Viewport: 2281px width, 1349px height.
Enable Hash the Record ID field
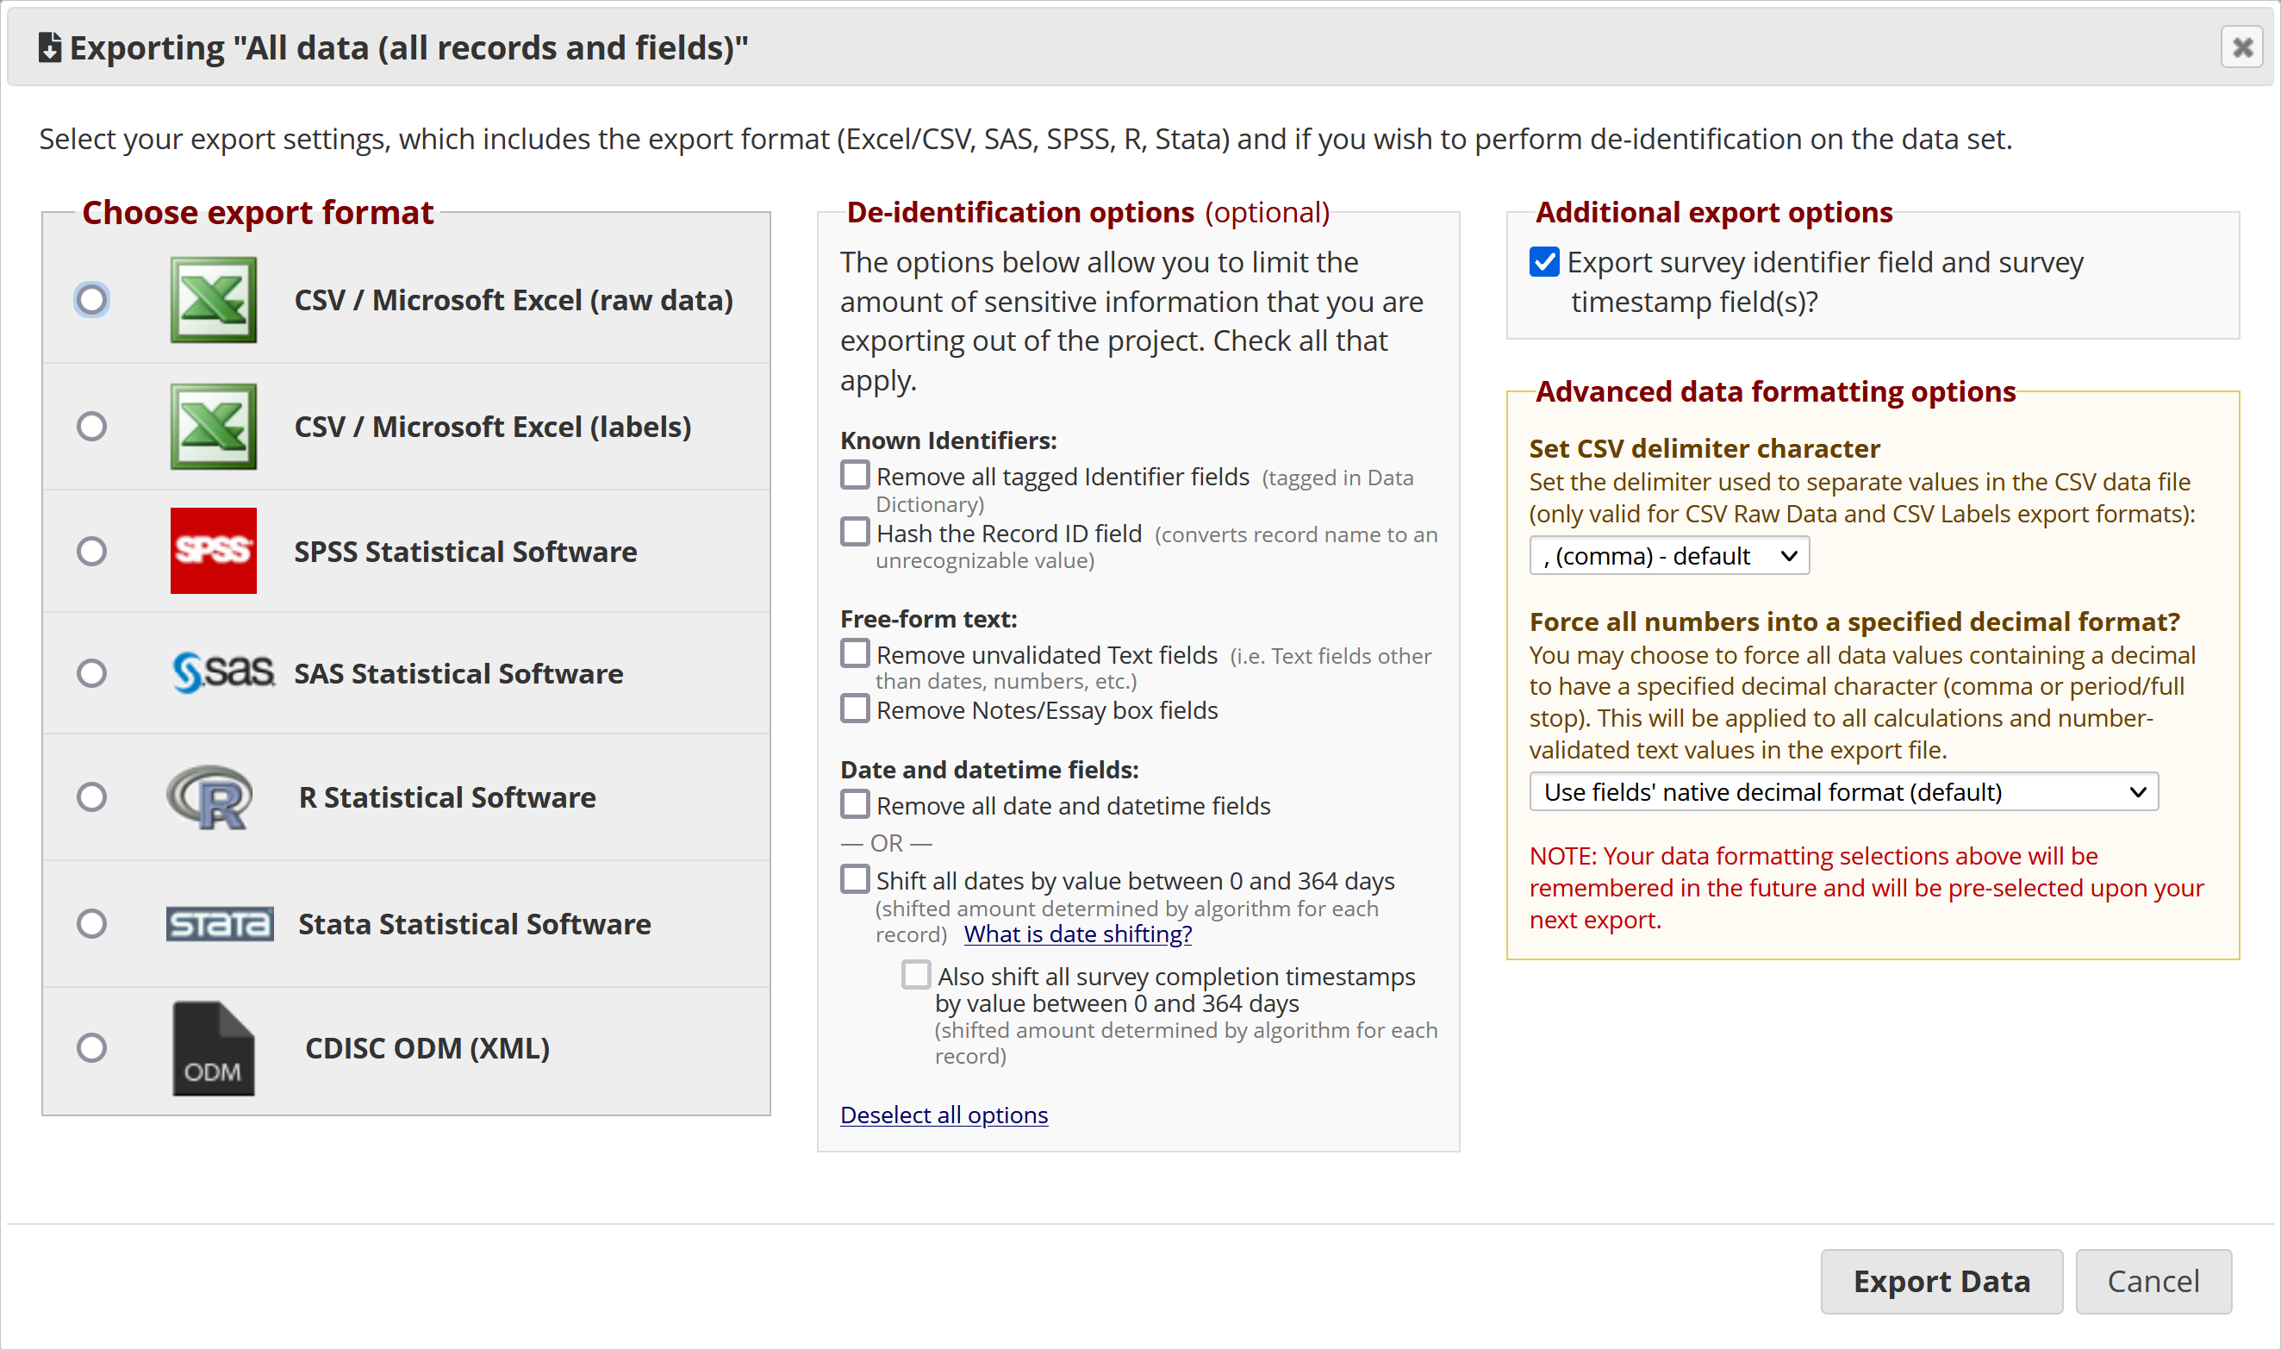(855, 531)
